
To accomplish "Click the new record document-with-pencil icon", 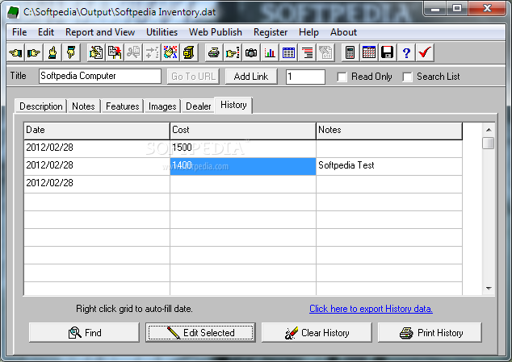I will pyautogui.click(x=95, y=52).
